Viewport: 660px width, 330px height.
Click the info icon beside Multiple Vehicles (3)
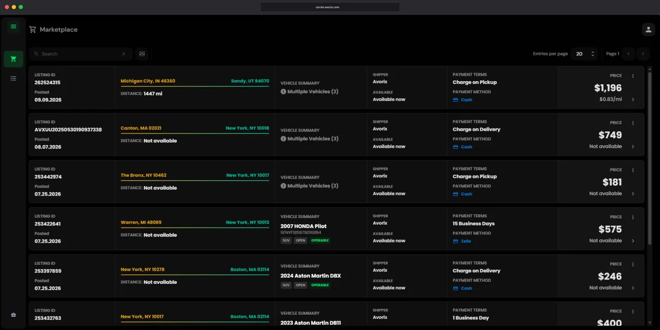(283, 139)
